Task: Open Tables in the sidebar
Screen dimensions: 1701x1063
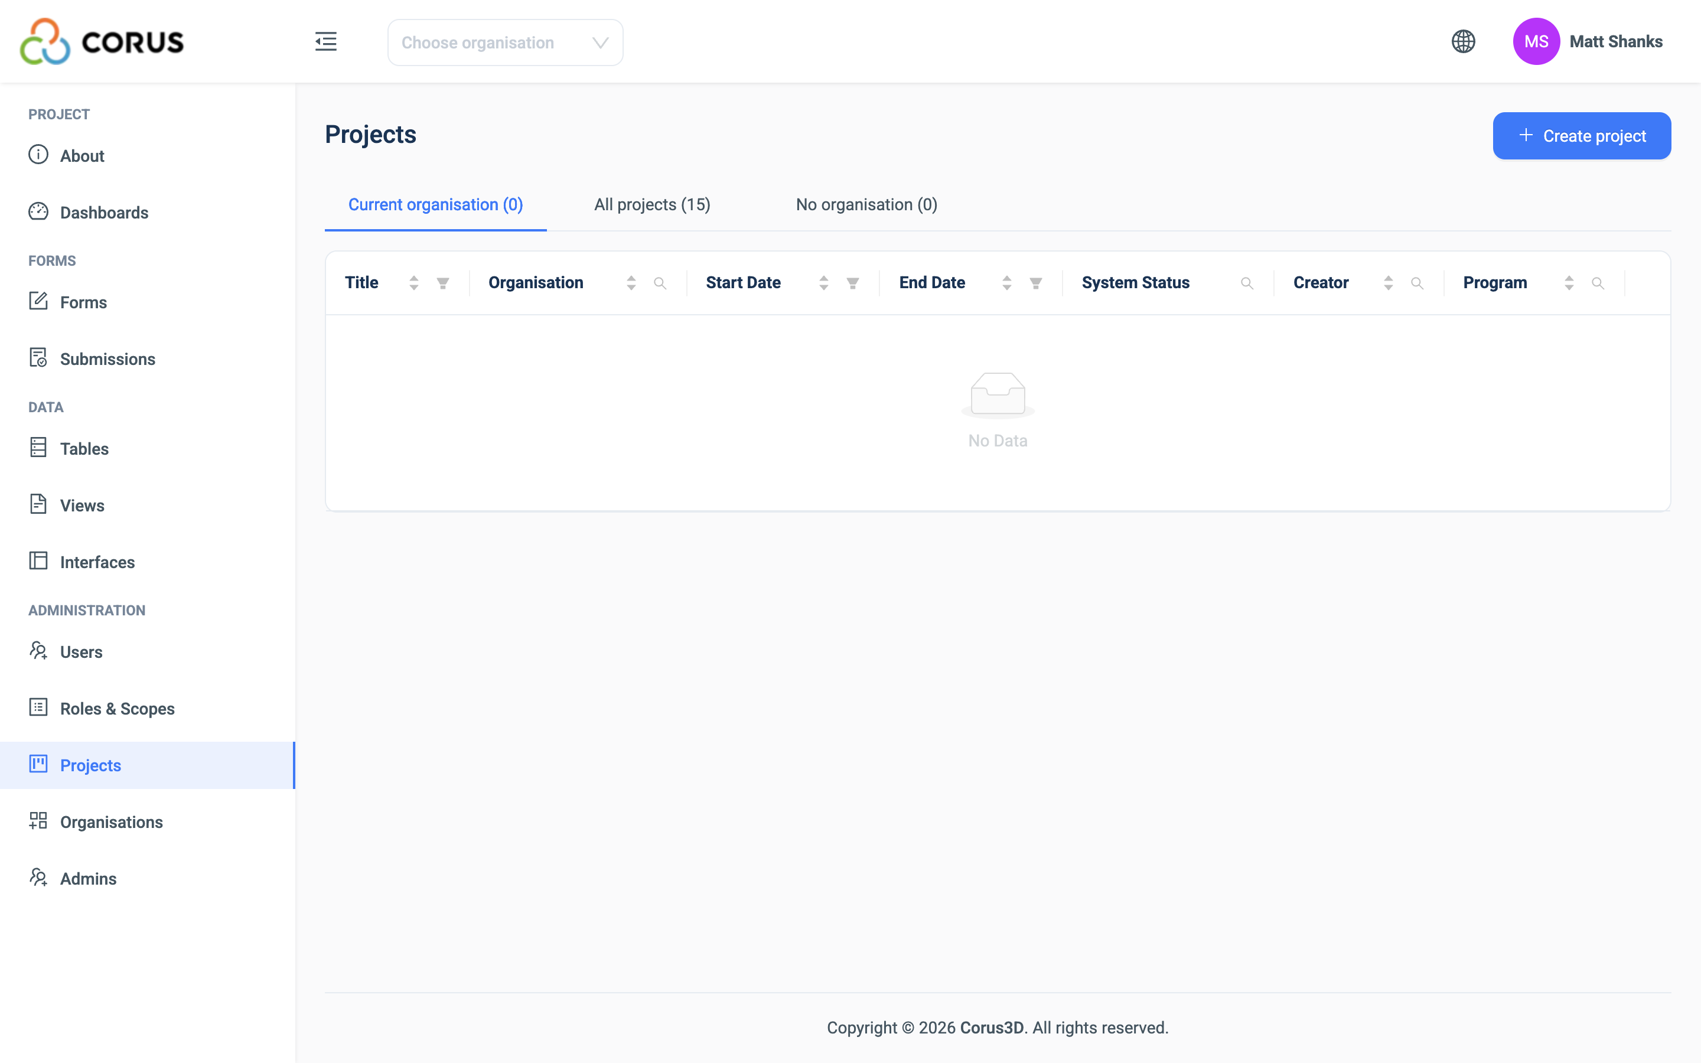Action: click(148, 449)
